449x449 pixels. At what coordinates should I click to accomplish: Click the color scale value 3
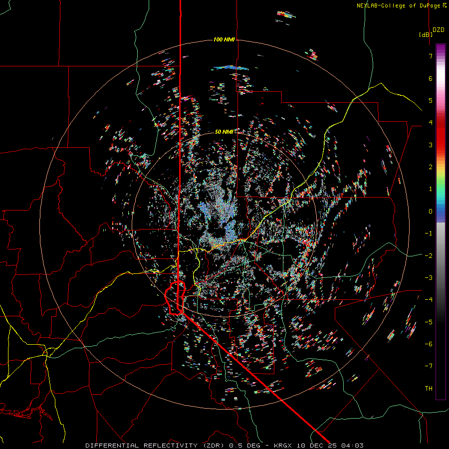[x=431, y=145]
